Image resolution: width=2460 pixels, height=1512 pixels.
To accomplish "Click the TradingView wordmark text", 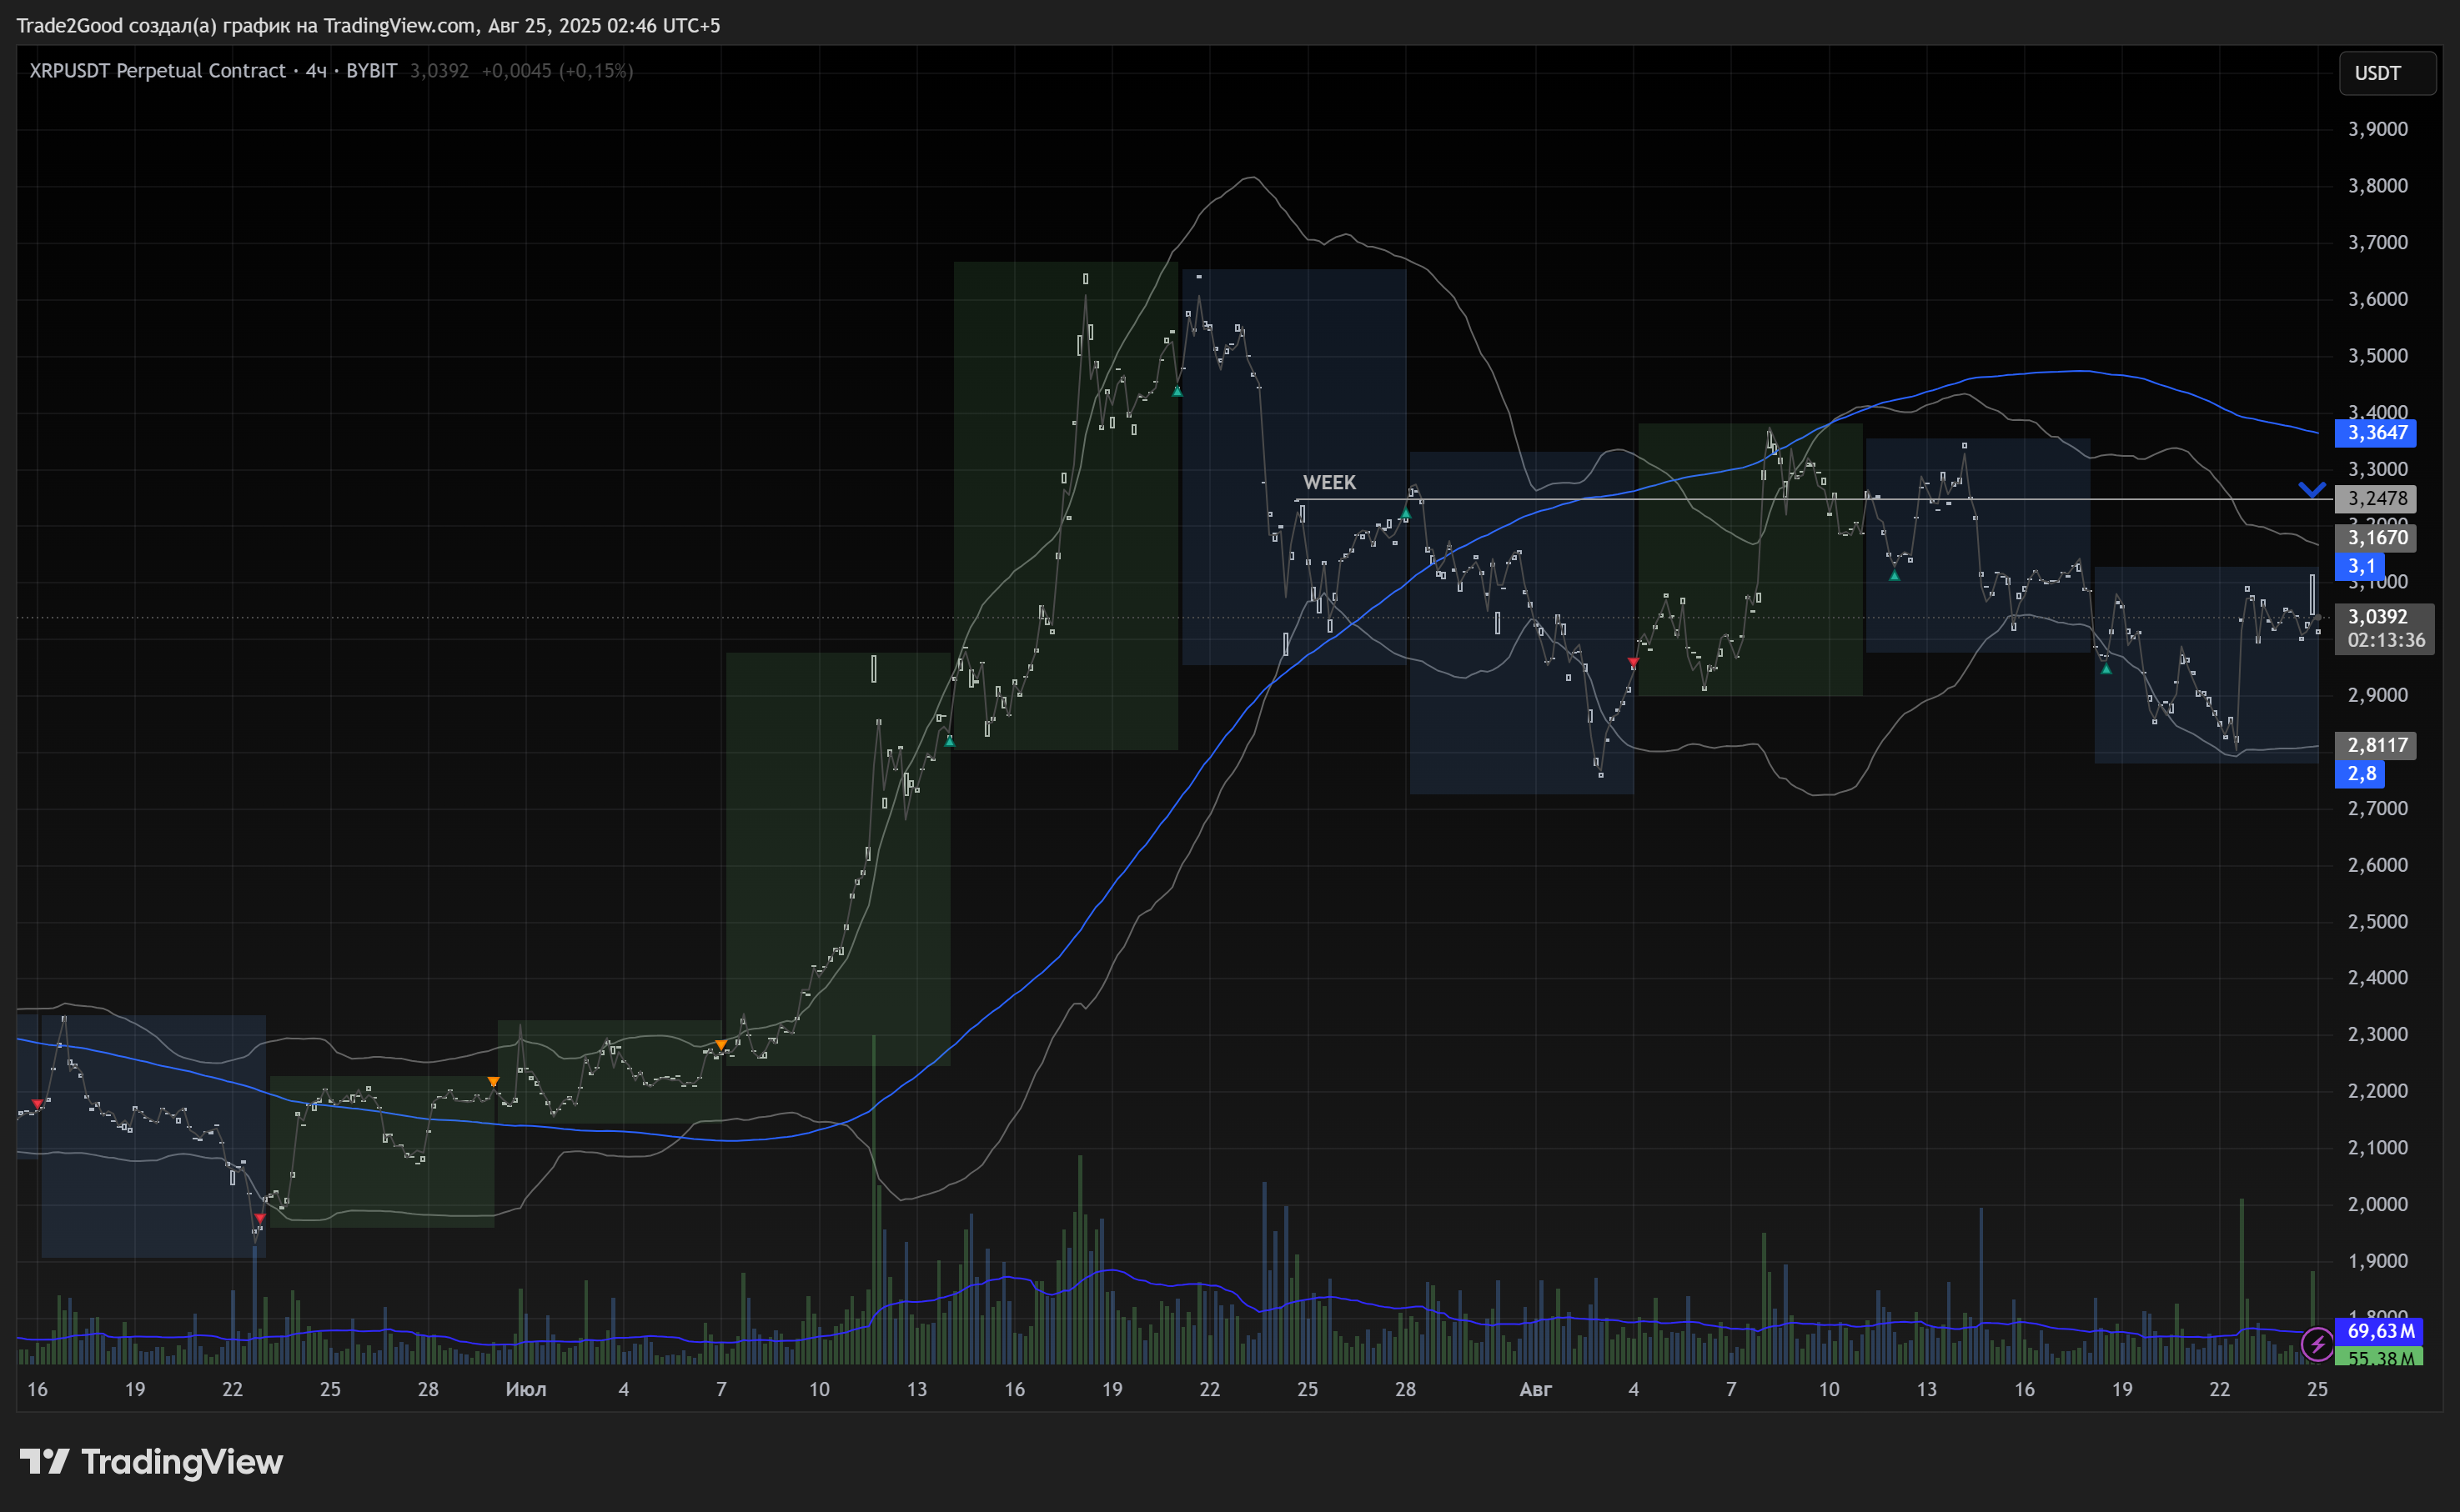I will (x=182, y=1462).
